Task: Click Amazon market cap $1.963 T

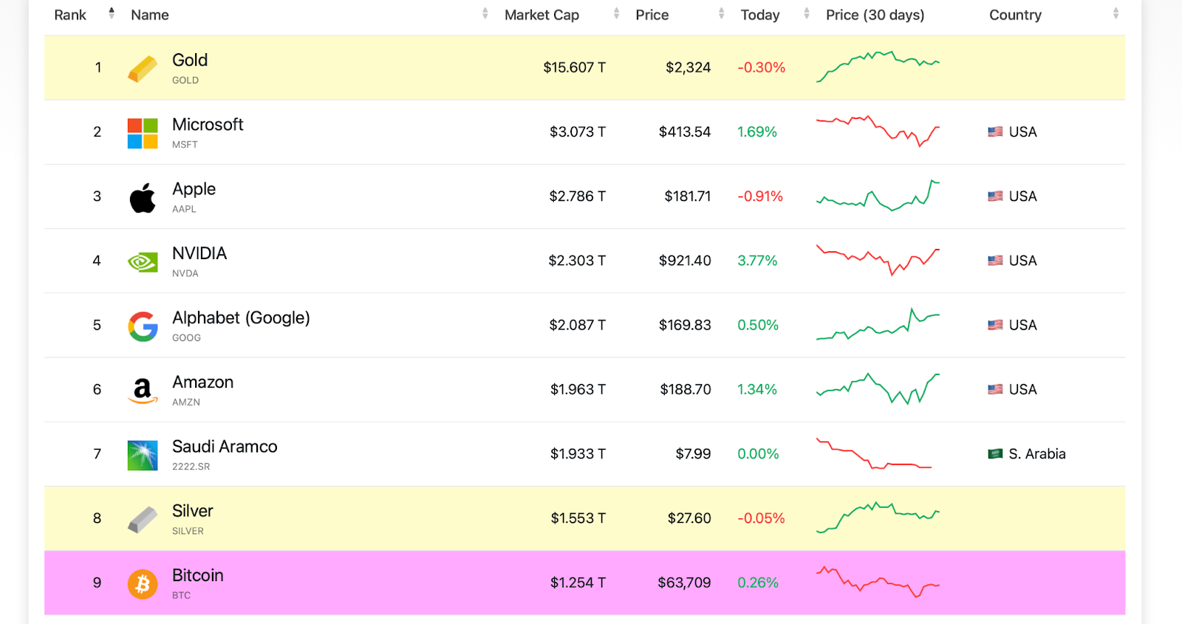Action: coord(578,389)
